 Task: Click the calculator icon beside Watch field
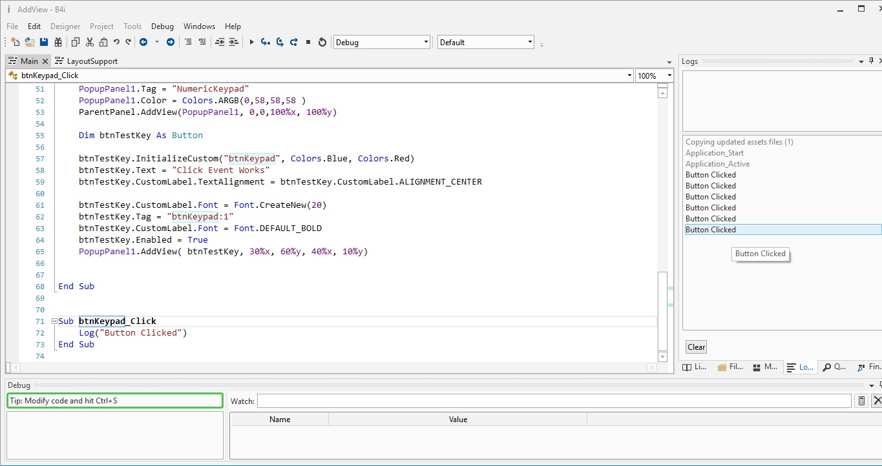pos(861,401)
